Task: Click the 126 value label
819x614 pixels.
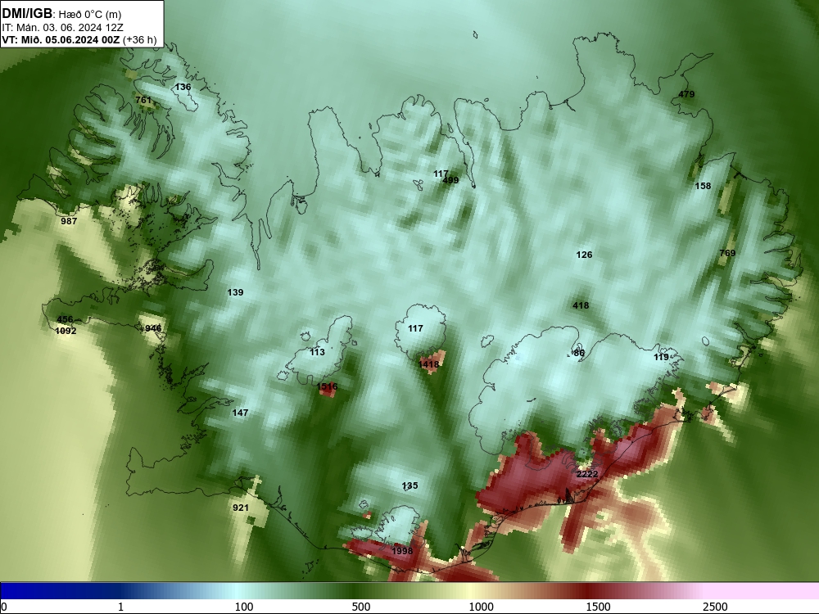Action: click(x=584, y=255)
